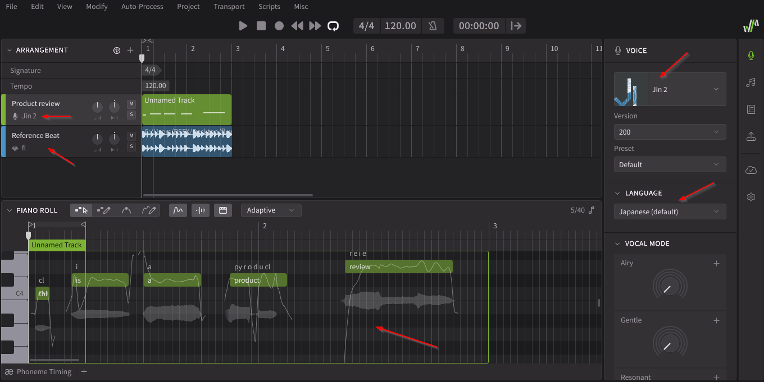The height and width of the screenshot is (382, 764).
Task: Click the plus icon beside Airy
Action: coord(716,263)
